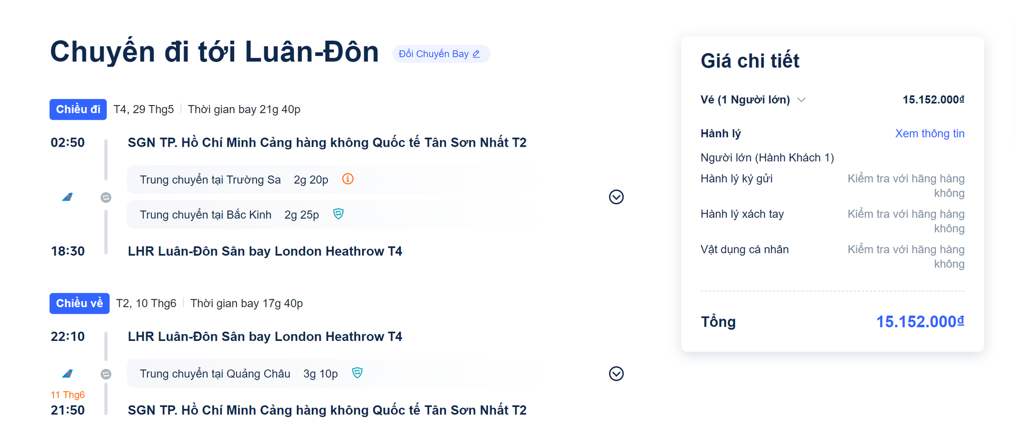Click the Hành lý ký gửi row
Screen dimensions: 1016x446
tap(736, 179)
